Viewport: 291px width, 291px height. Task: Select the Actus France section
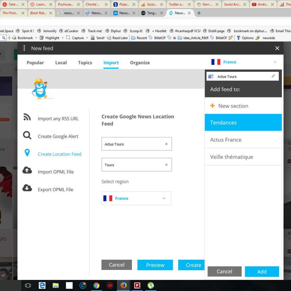coord(243,140)
